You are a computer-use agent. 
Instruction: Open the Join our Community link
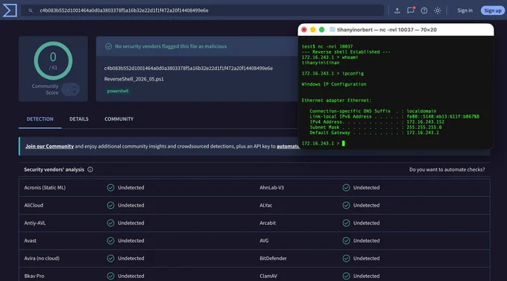(x=49, y=146)
